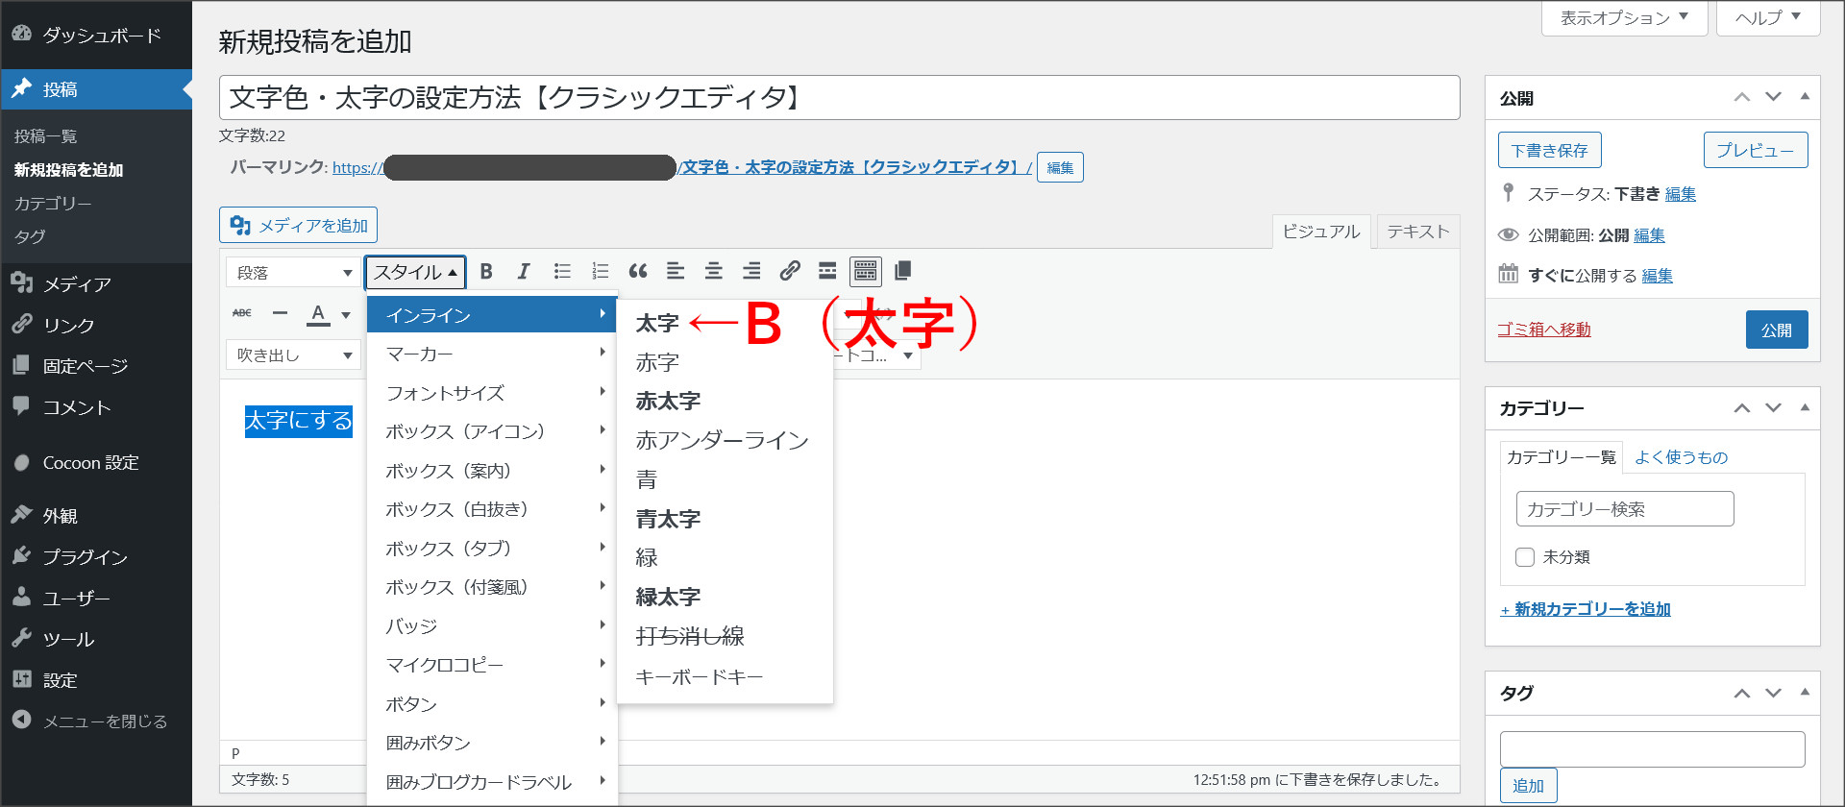Screen dimensions: 1845x807
Task: Click the 下書き保存 button
Action: click(1550, 150)
